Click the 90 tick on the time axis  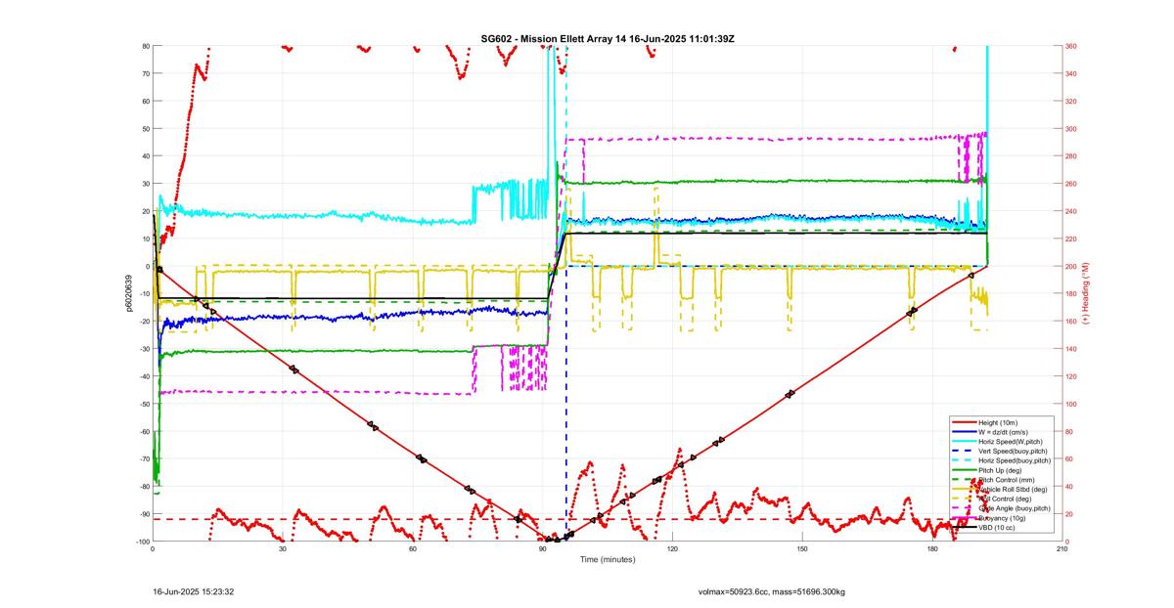(543, 549)
